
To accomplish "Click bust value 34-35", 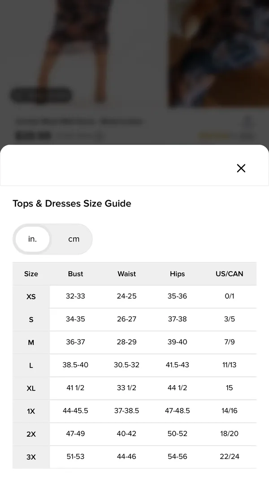I will tap(75, 319).
